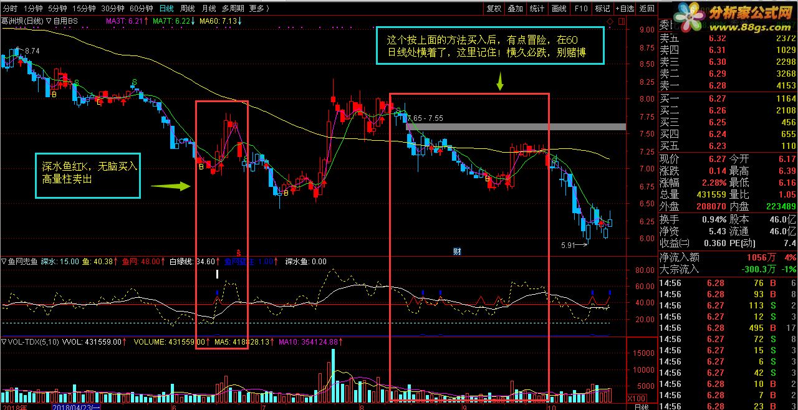Open the 多周期 multi-period view
This screenshot has height=410, width=798.
click(x=233, y=9)
